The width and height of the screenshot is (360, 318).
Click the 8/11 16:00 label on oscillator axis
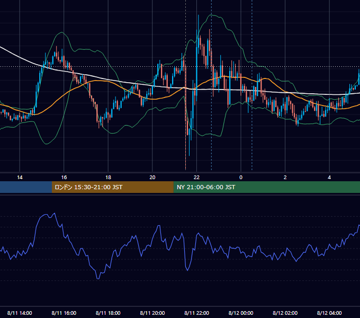click(64, 313)
